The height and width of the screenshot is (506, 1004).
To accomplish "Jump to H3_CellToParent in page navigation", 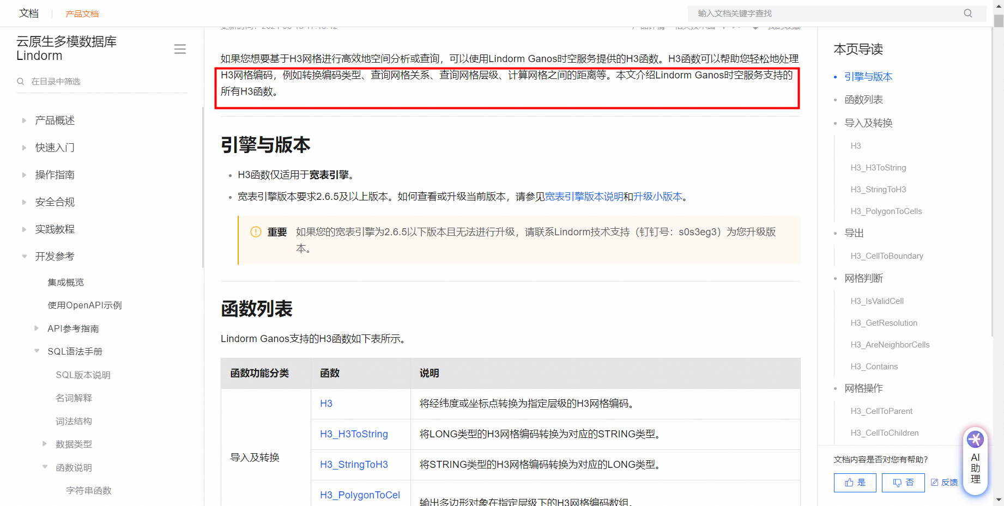I will coord(881,411).
